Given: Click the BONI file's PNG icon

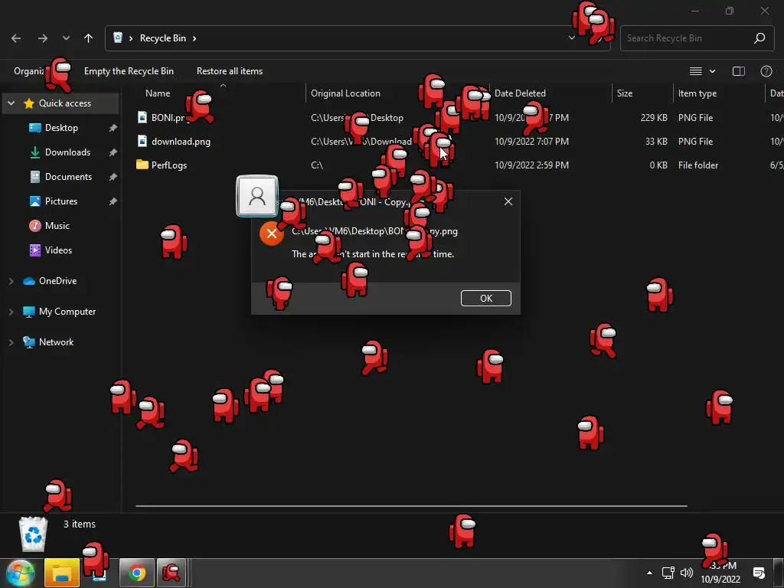Looking at the screenshot, I should tap(142, 117).
